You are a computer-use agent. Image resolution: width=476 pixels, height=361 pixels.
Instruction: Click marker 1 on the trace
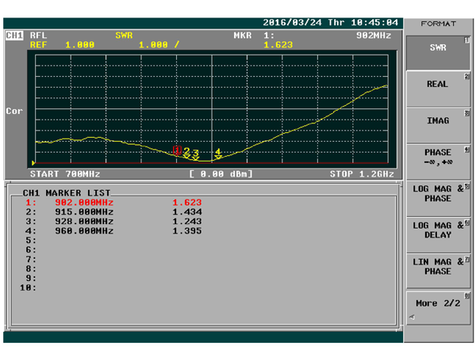point(177,150)
